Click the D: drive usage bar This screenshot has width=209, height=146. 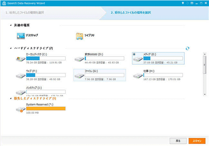coord(104,58)
